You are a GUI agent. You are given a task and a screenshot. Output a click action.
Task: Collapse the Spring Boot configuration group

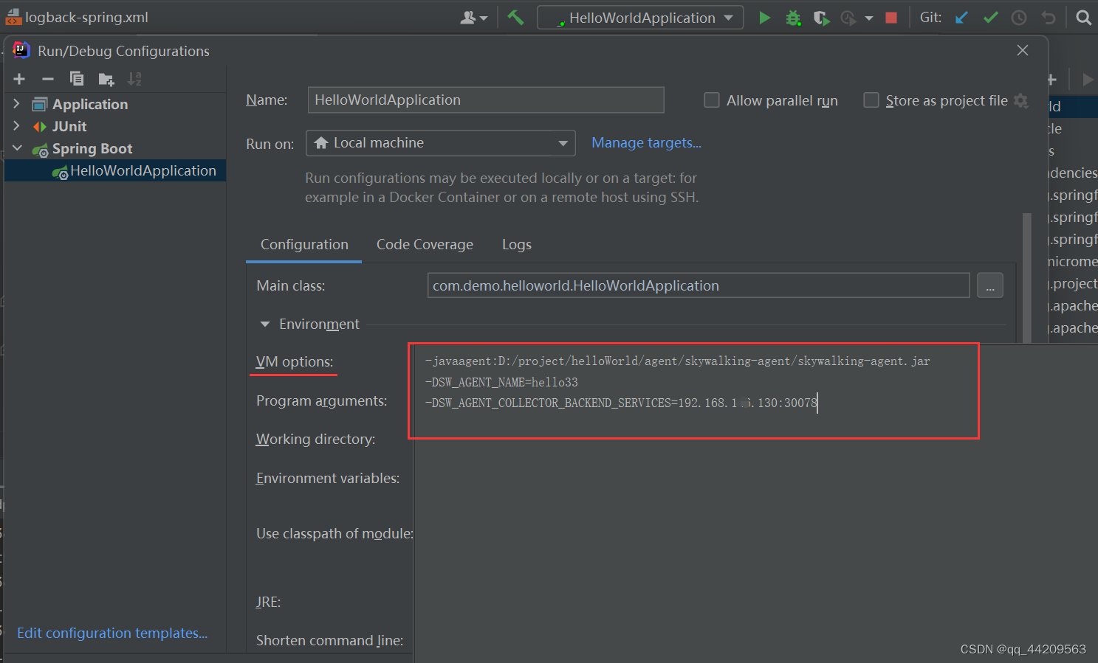[17, 148]
